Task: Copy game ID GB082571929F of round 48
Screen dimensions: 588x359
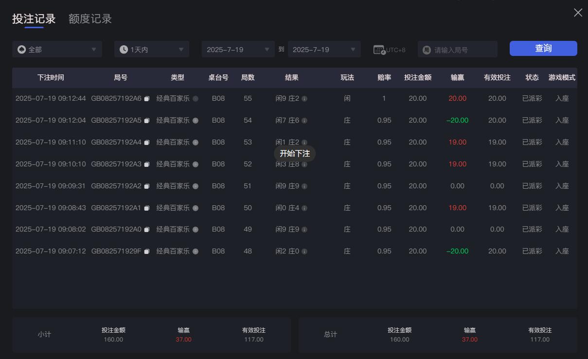Action: click(x=147, y=251)
